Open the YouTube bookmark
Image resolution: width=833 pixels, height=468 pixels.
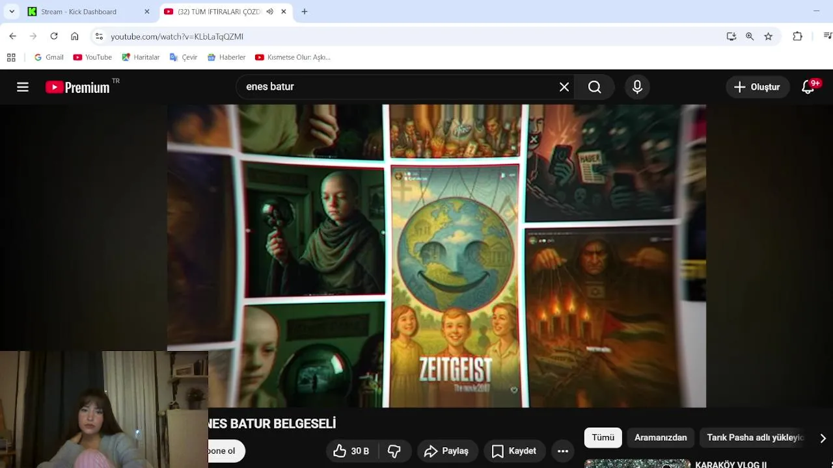[x=92, y=57]
